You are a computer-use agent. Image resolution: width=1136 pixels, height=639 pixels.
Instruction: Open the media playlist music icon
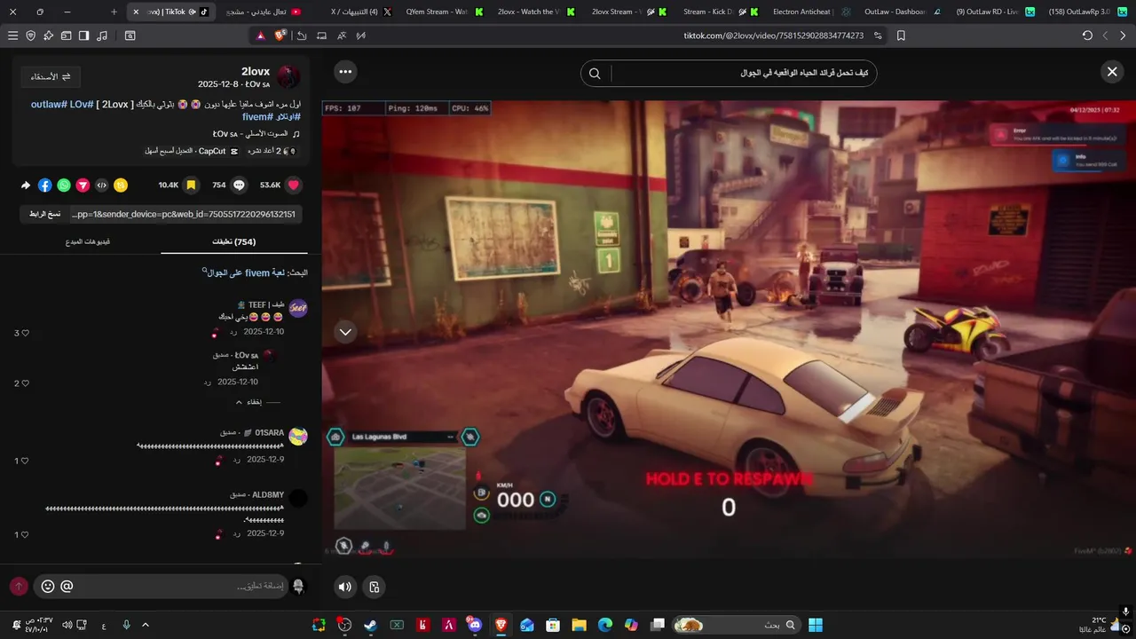101,35
